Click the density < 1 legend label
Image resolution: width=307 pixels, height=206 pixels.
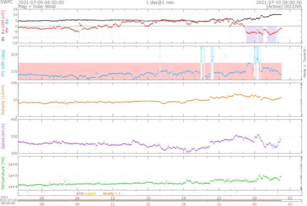point(111,194)
